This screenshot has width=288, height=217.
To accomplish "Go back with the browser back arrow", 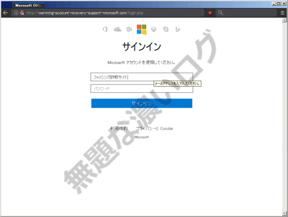I will 5,13.
